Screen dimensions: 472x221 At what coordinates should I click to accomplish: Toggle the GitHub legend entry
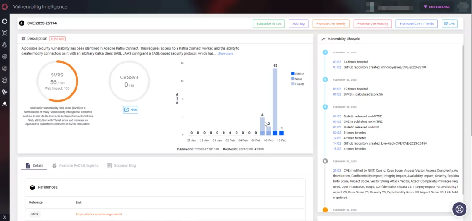click(x=297, y=74)
